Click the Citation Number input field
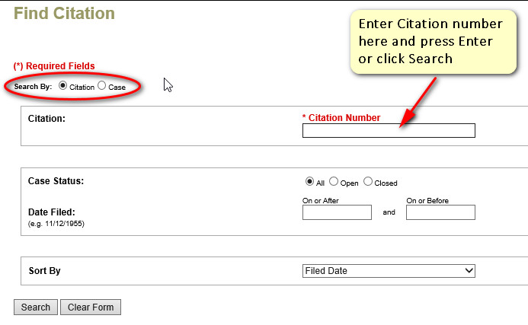 pyautogui.click(x=389, y=131)
